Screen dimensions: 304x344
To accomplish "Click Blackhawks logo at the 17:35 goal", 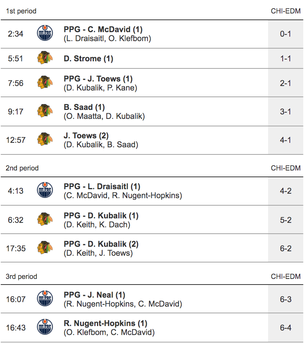I will tap(45, 248).
